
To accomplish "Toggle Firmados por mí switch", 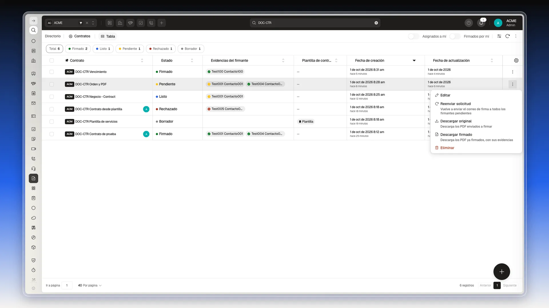I will [455, 36].
